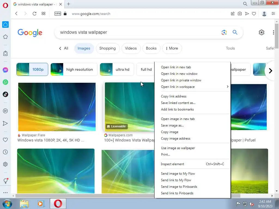Open TikTok in the sidebar

pyautogui.click(x=5, y=94)
